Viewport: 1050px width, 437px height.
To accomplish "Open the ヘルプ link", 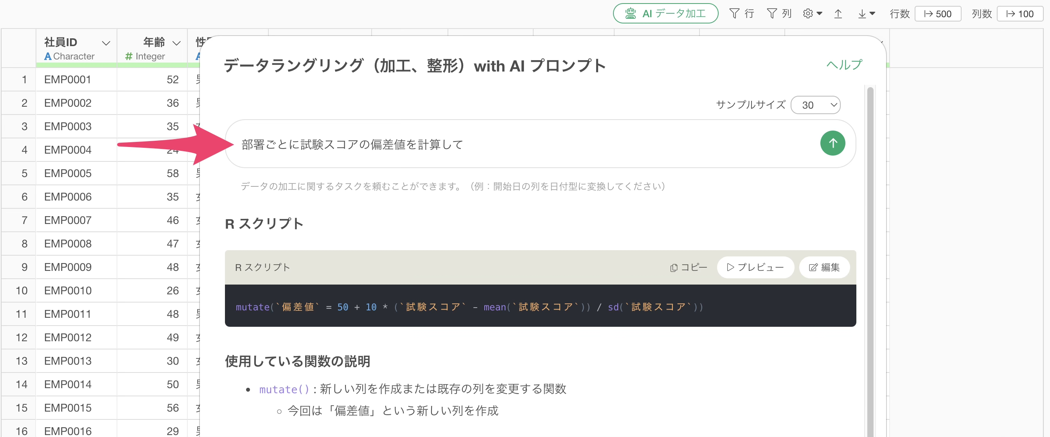I will point(844,64).
